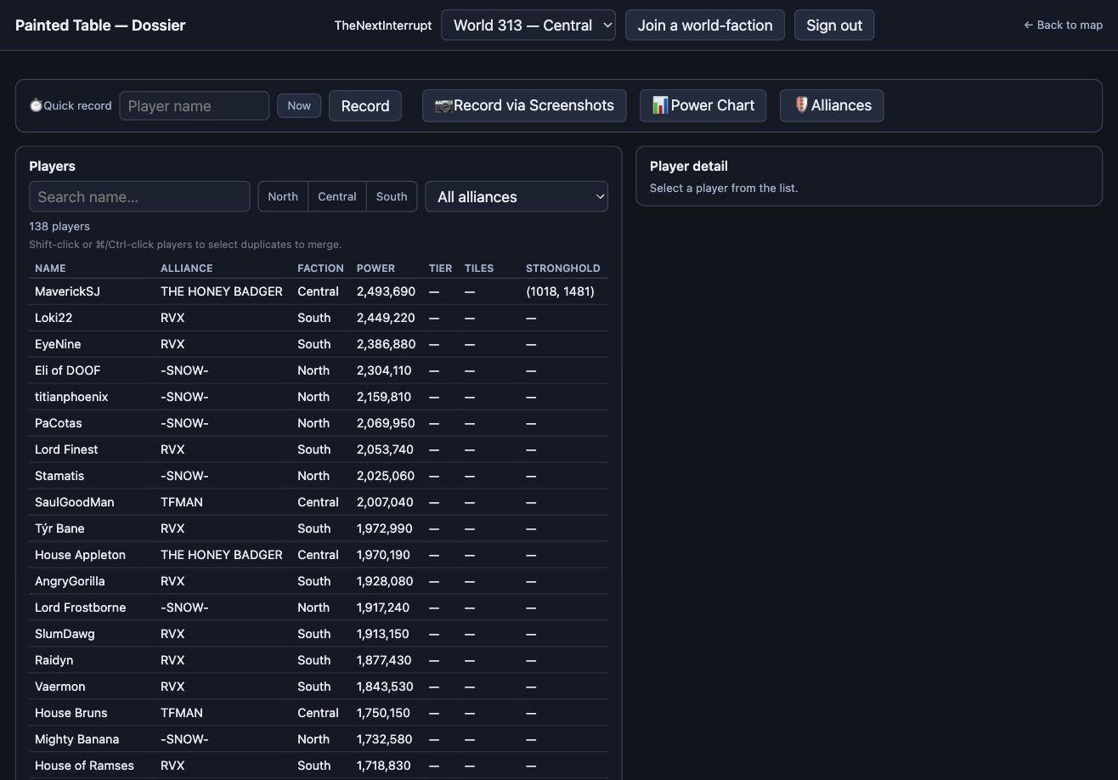Select the PaCotas row
Image resolution: width=1118 pixels, height=780 pixels.
pyautogui.click(x=319, y=423)
